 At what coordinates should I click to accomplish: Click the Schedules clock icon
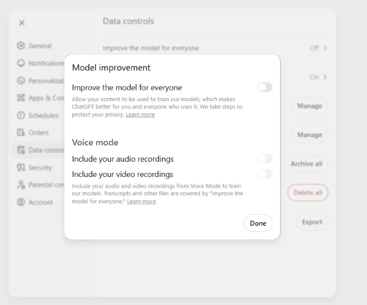pyautogui.click(x=21, y=115)
